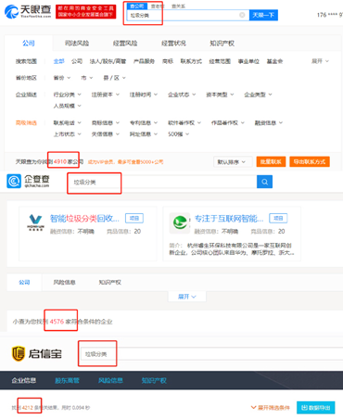Open the 专注于互联网智能 project card title
Image resolution: width=343 pixels, height=419 pixels.
(x=229, y=219)
